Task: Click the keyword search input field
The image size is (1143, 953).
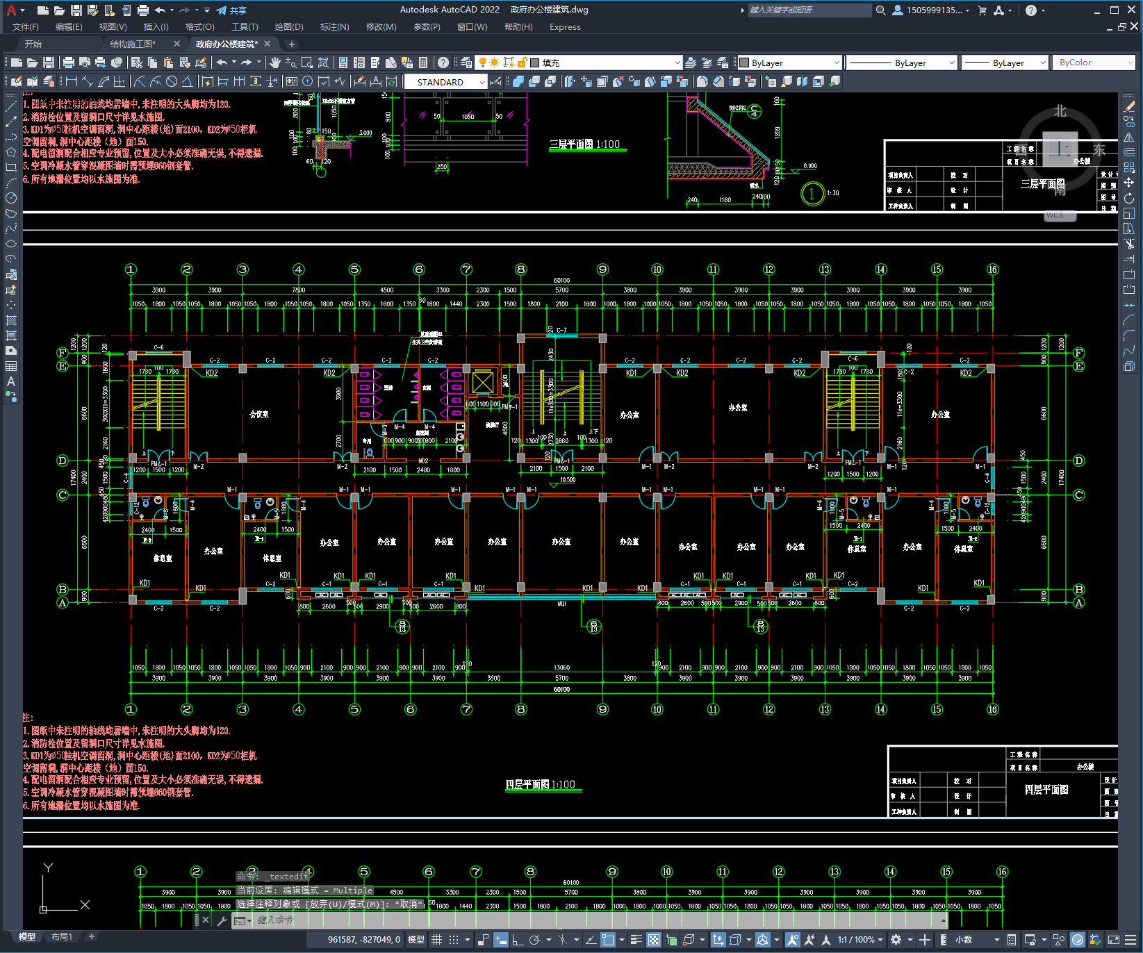Action: (x=809, y=10)
